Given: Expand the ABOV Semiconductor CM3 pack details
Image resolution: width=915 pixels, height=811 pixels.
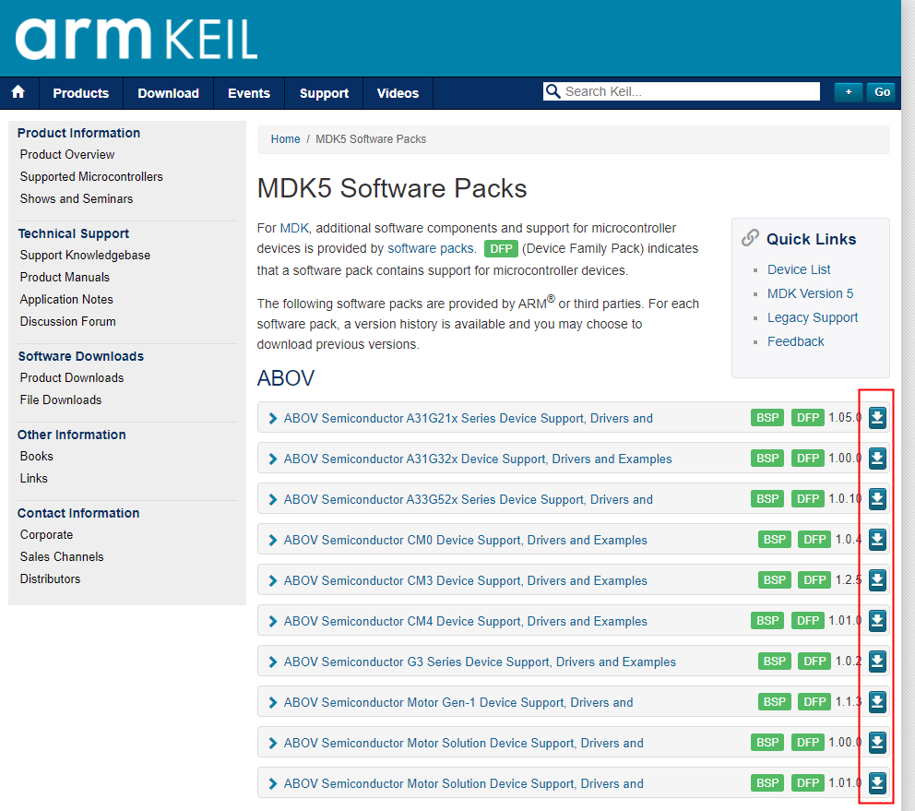Looking at the screenshot, I should pyautogui.click(x=272, y=579).
